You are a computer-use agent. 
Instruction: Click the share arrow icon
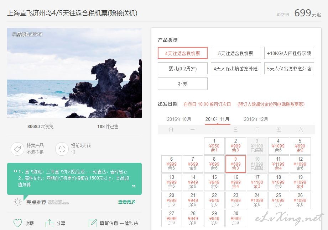point(49,223)
